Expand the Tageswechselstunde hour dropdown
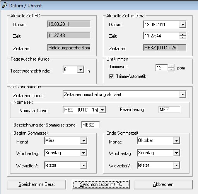 click(80, 69)
